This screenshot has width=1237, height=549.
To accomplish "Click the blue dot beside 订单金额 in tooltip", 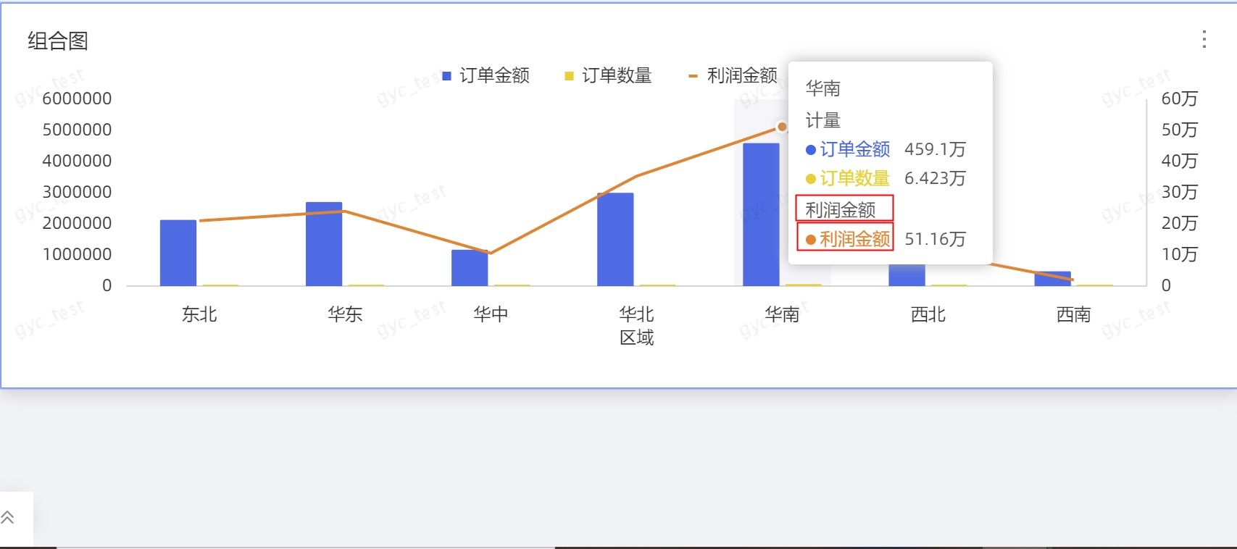I will [811, 150].
